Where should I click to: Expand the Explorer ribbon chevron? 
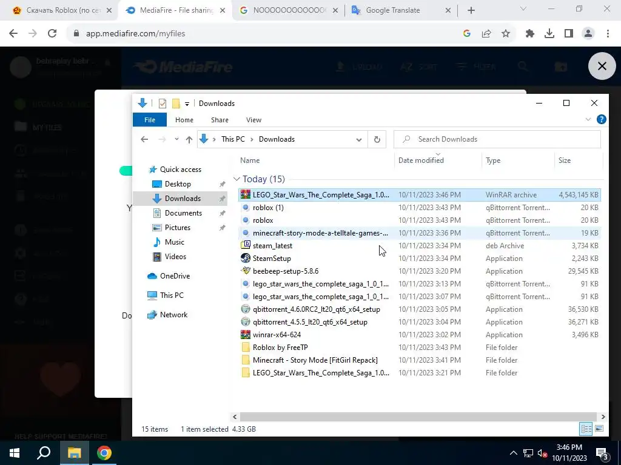coord(588,119)
